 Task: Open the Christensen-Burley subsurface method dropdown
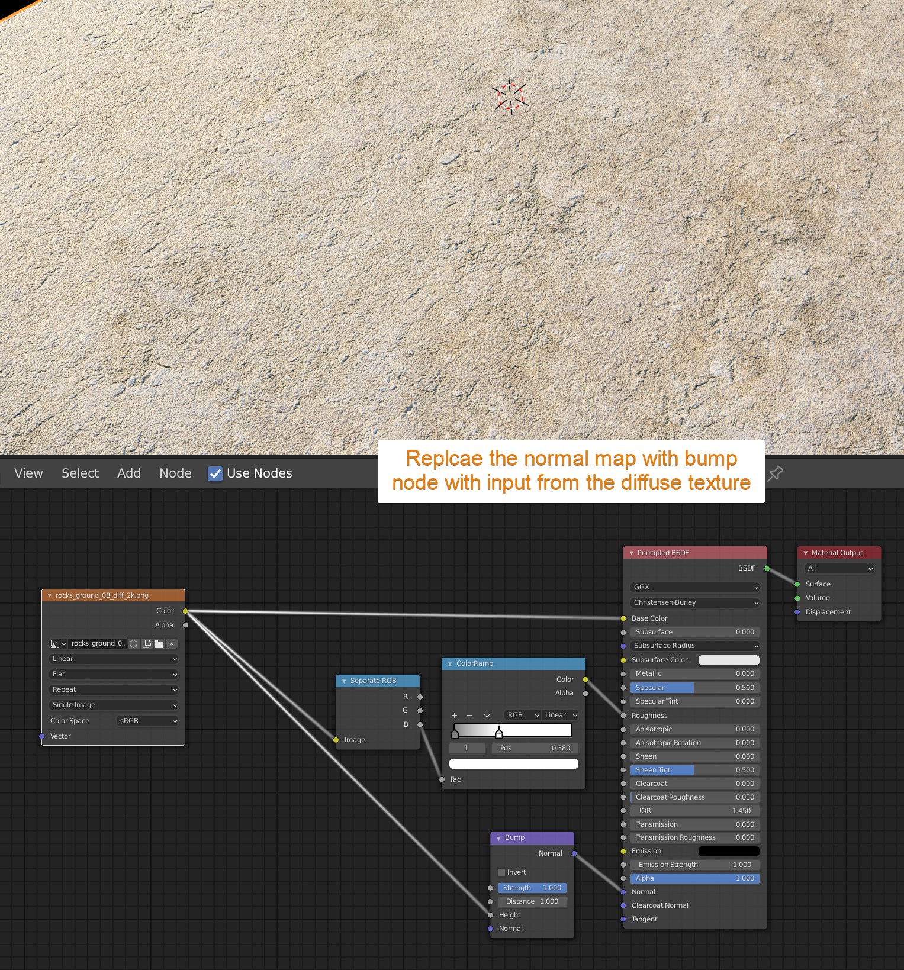695,602
